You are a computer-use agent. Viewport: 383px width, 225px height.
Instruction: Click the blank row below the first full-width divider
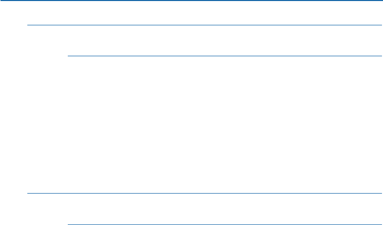click(204, 41)
